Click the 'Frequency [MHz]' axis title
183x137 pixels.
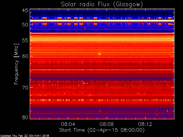16,64
